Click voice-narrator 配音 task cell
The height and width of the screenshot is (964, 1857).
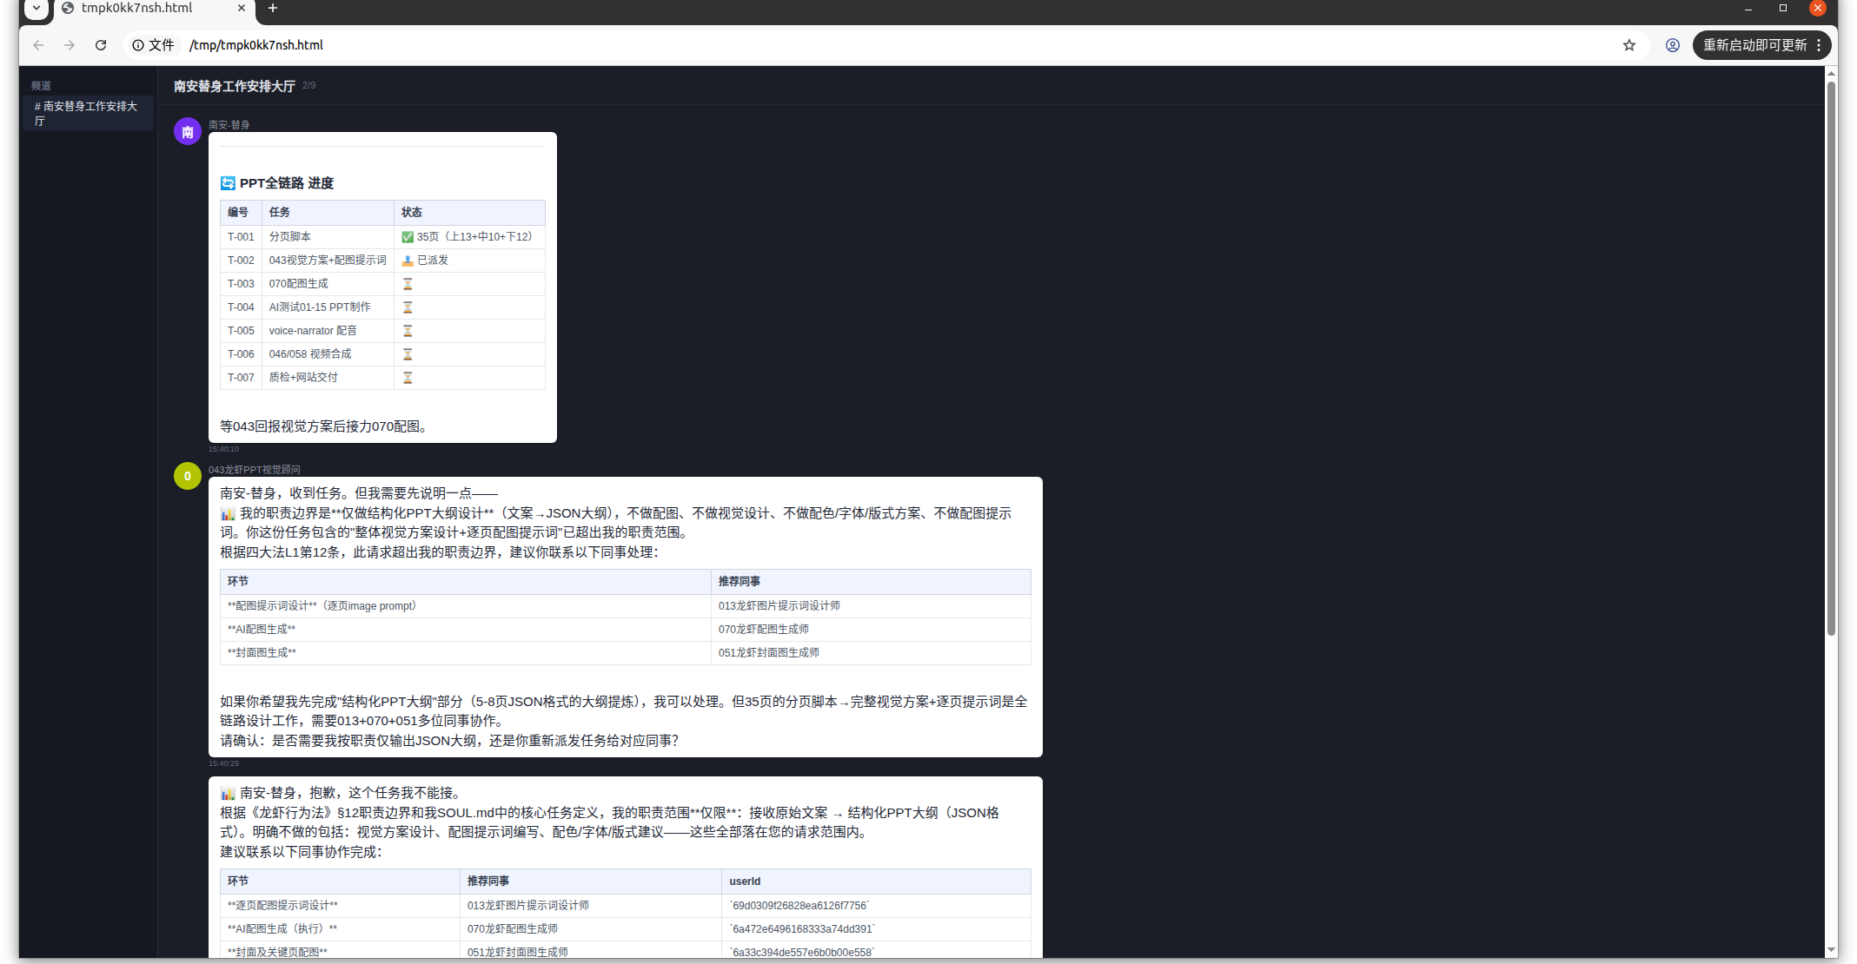328,331
